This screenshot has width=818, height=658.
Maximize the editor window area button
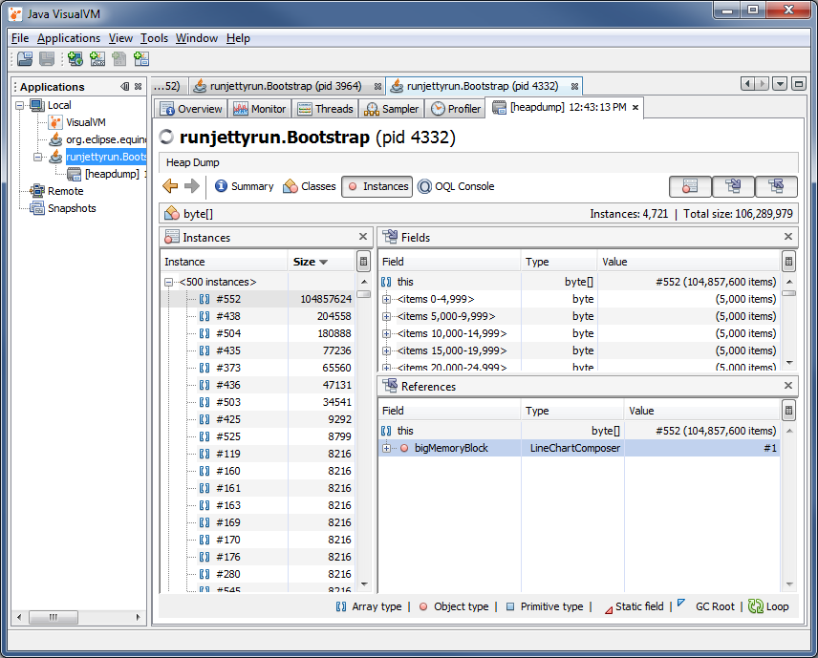(x=799, y=84)
